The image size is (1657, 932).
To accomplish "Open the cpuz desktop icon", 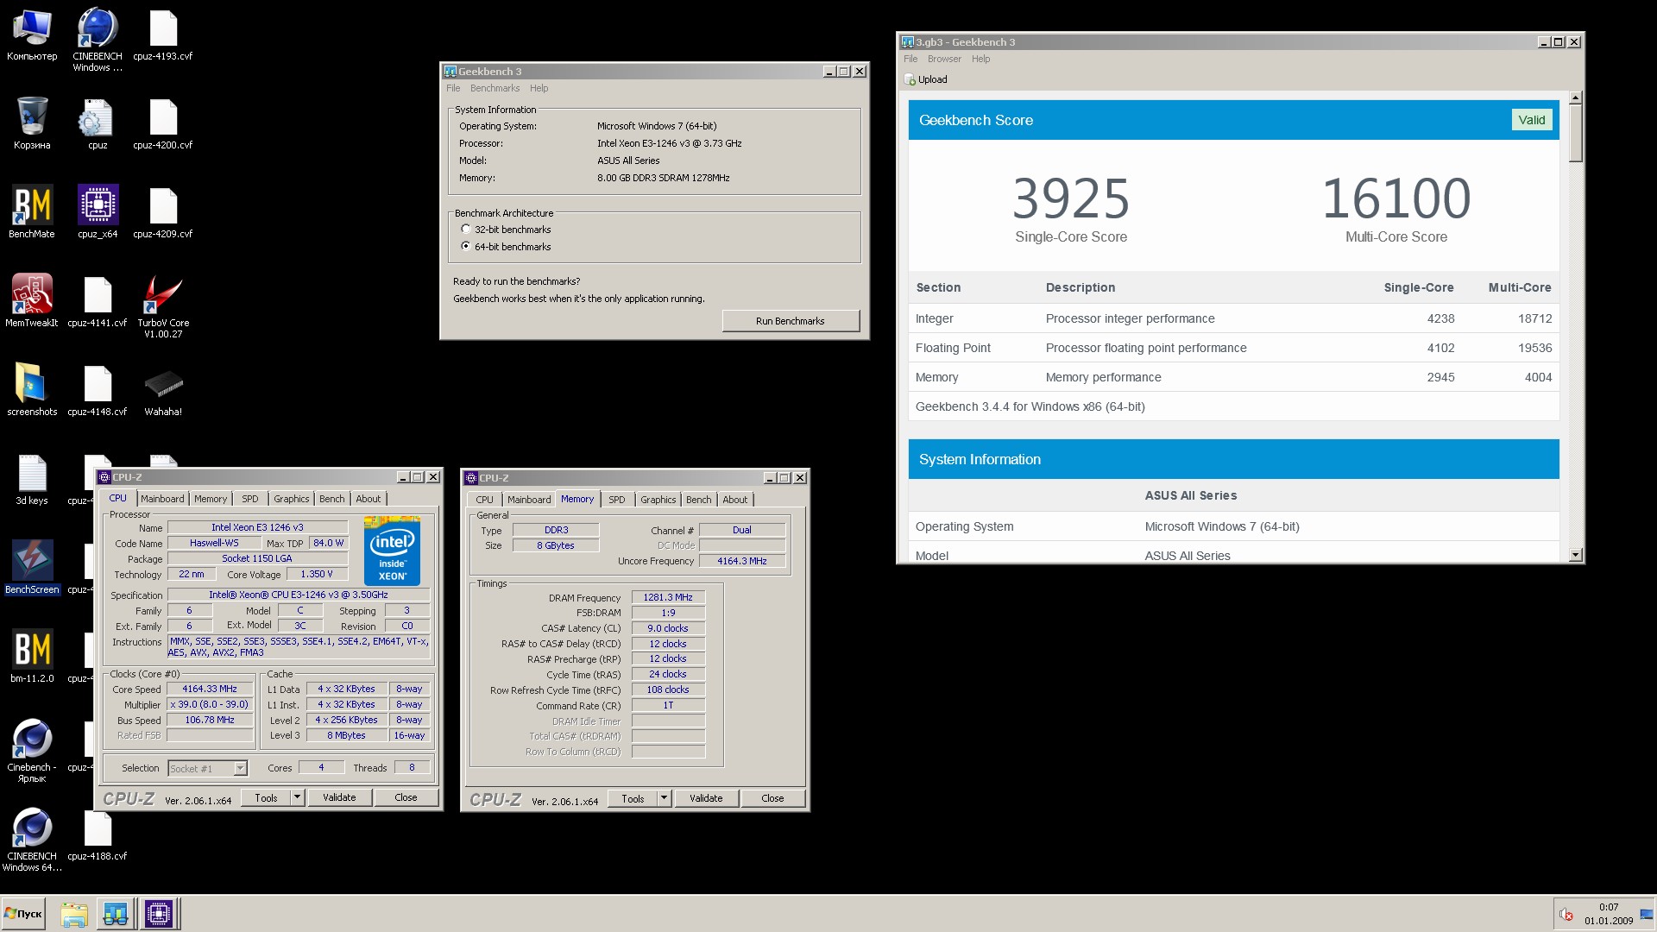I will [97, 123].
